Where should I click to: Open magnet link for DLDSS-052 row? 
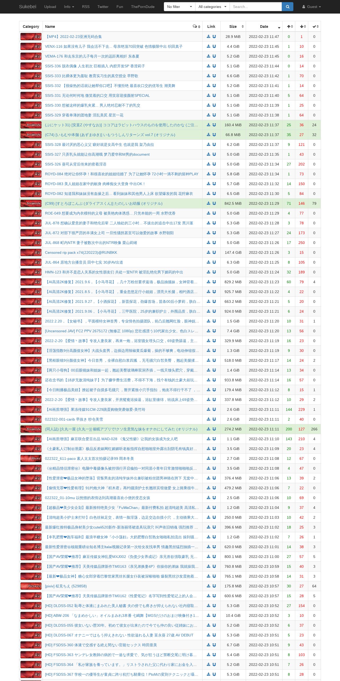click(x=214, y=606)
